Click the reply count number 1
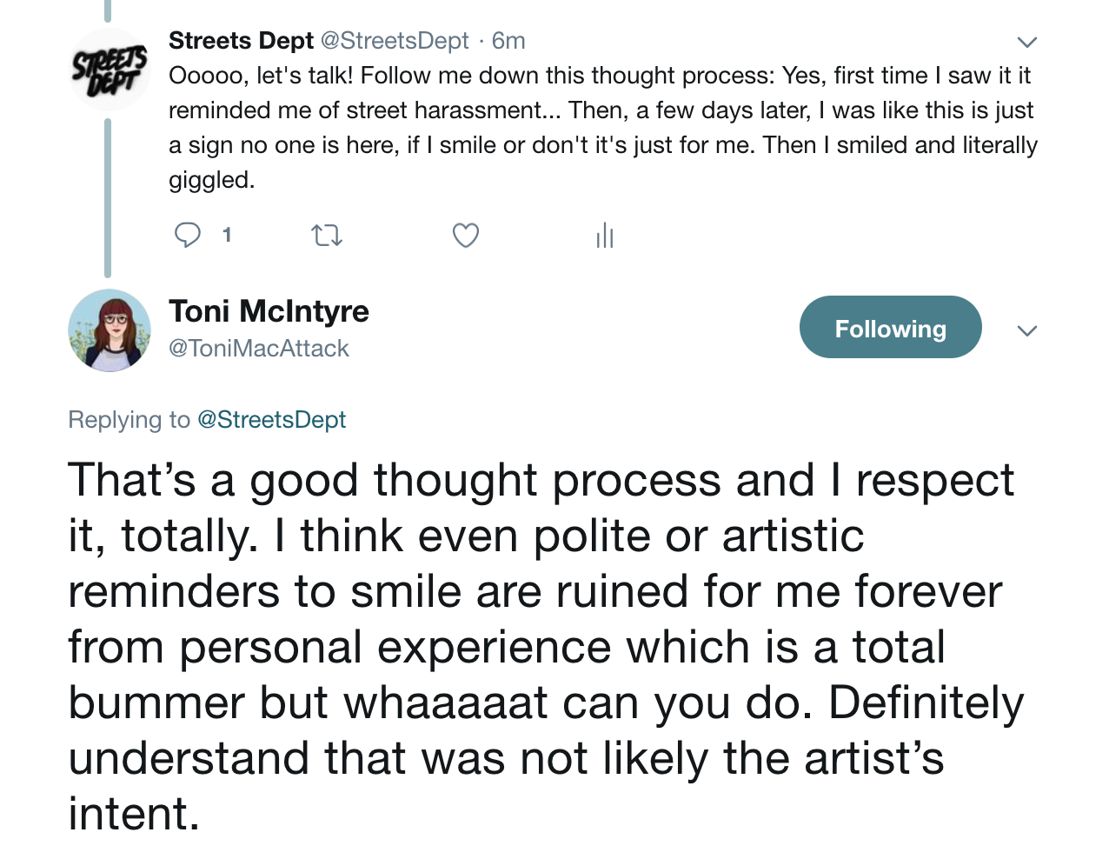The image size is (1109, 859). (x=227, y=235)
